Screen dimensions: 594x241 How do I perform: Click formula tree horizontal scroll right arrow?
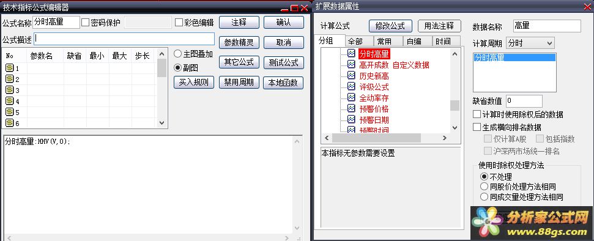coord(445,138)
